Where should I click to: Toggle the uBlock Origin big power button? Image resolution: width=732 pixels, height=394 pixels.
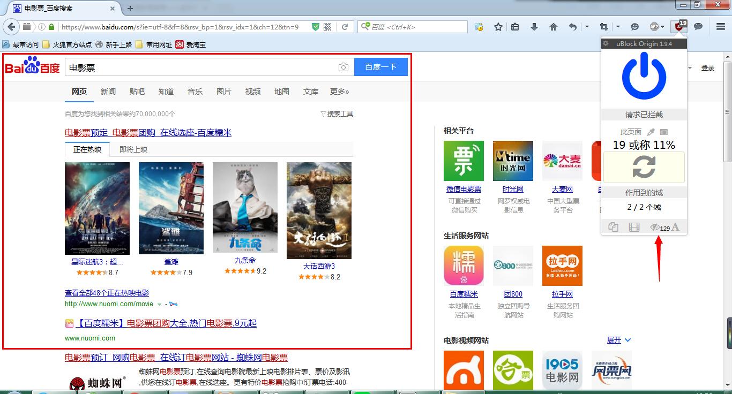(644, 77)
